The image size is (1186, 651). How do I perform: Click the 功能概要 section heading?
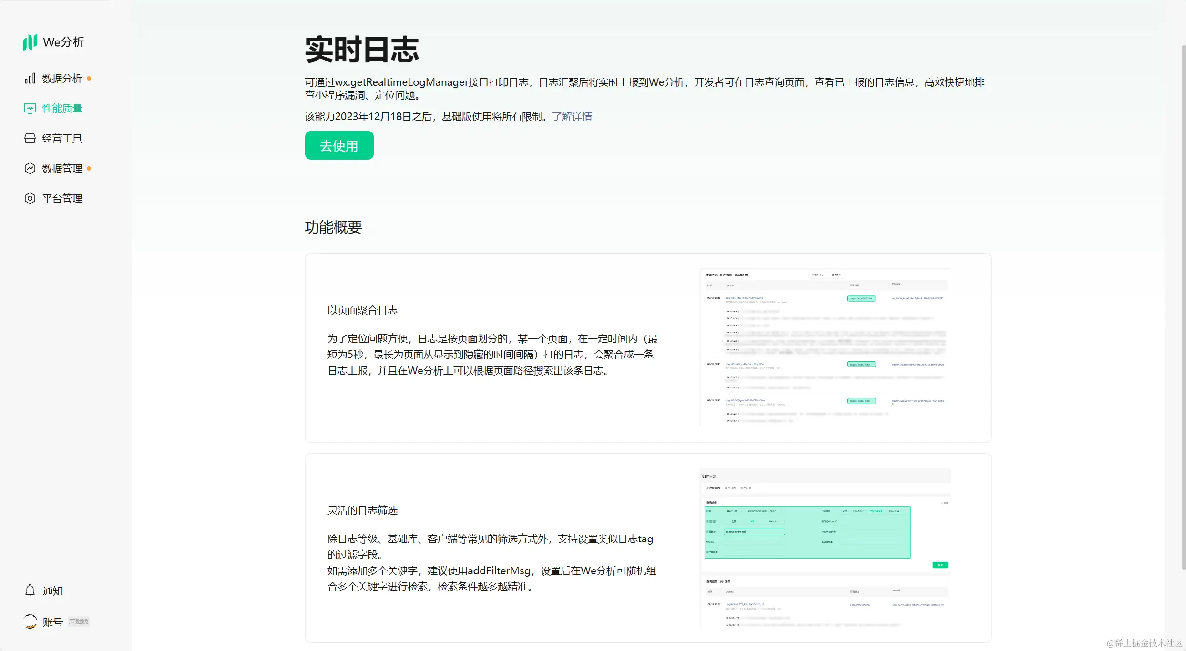[x=333, y=227]
